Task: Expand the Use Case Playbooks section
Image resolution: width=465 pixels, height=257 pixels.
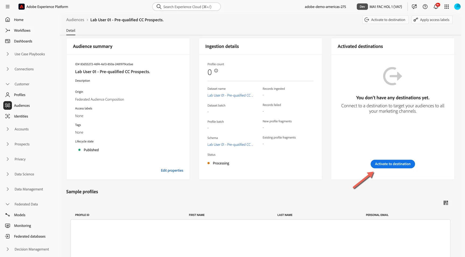Action: click(8, 54)
